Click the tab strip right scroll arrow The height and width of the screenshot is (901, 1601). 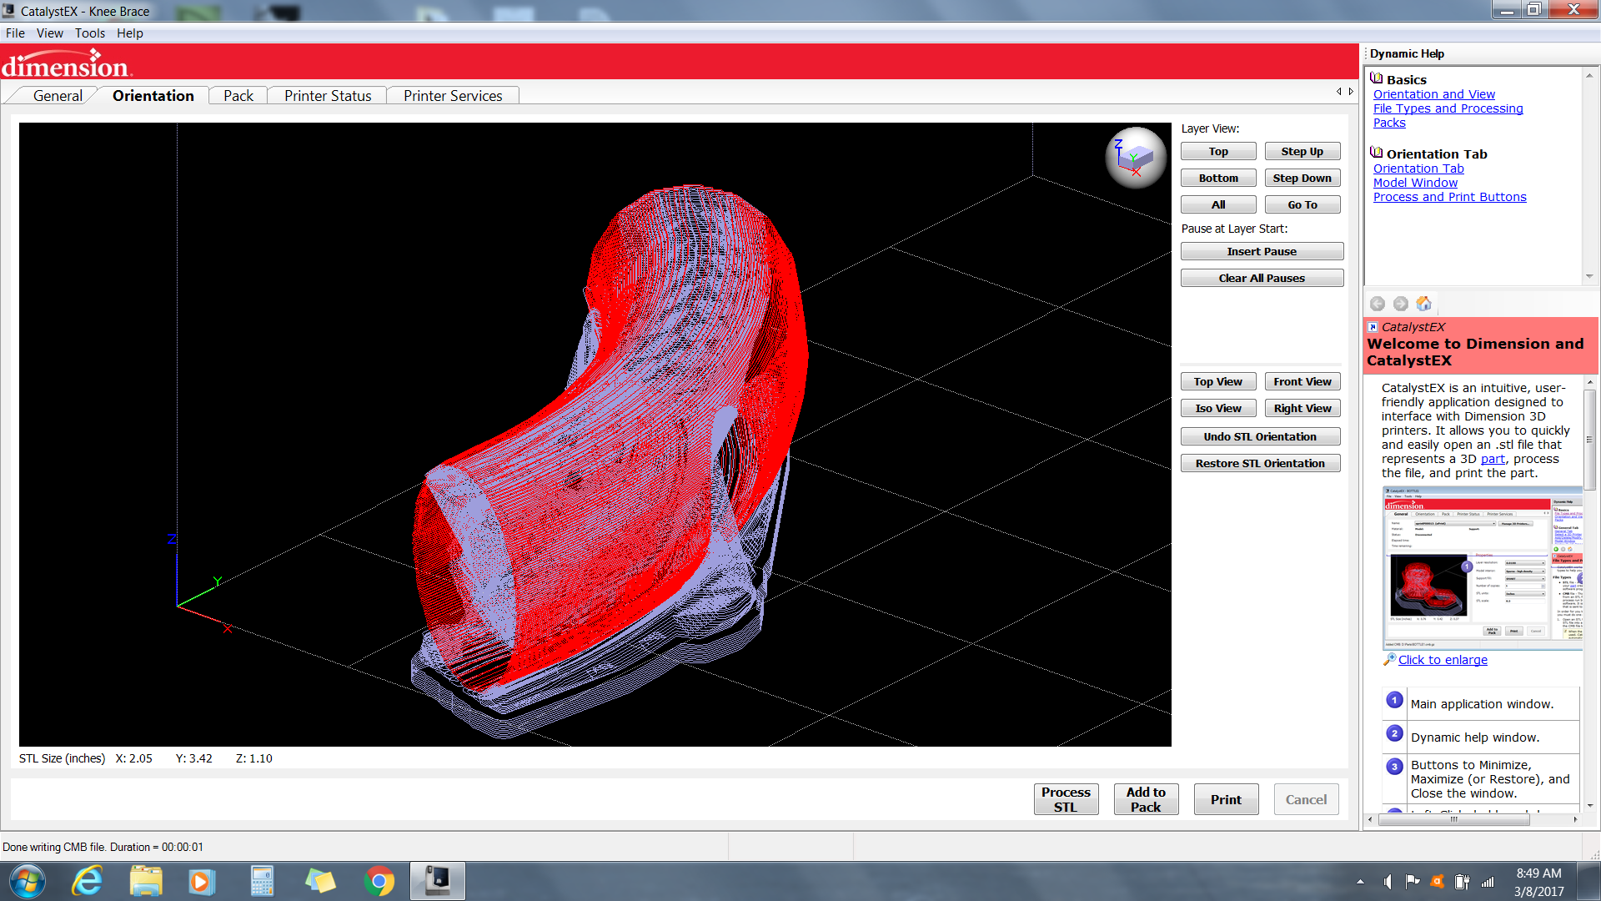point(1351,92)
